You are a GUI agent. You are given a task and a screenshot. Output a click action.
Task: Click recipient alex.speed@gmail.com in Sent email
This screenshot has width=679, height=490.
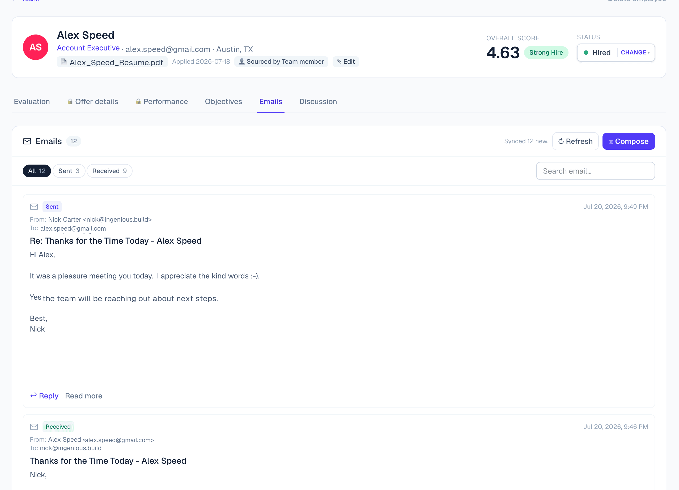click(x=73, y=228)
